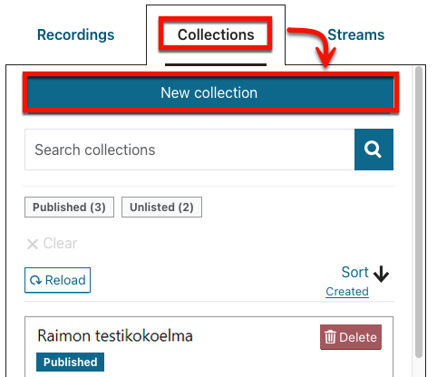Toggle the Unlisted (2) filter

pos(161,208)
